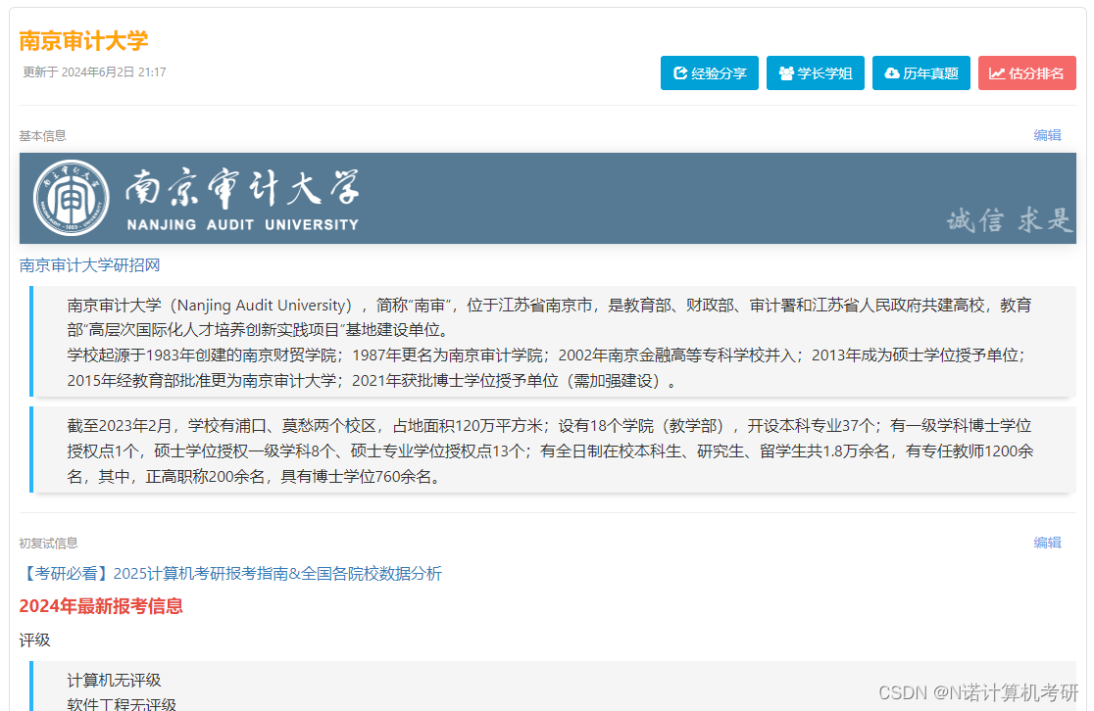Click the share icon in 经验分享

tap(680, 73)
